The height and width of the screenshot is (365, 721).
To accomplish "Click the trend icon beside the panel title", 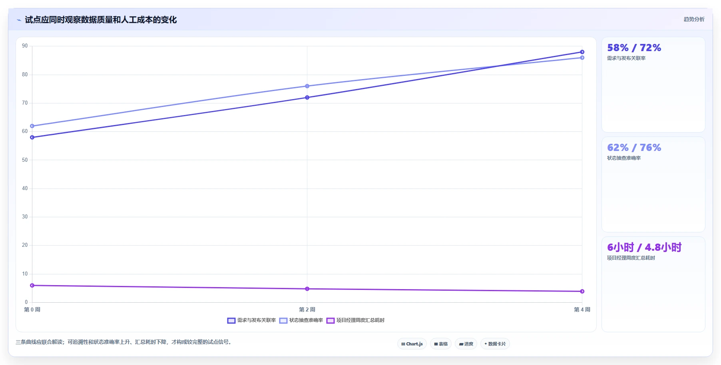I will [x=19, y=20].
